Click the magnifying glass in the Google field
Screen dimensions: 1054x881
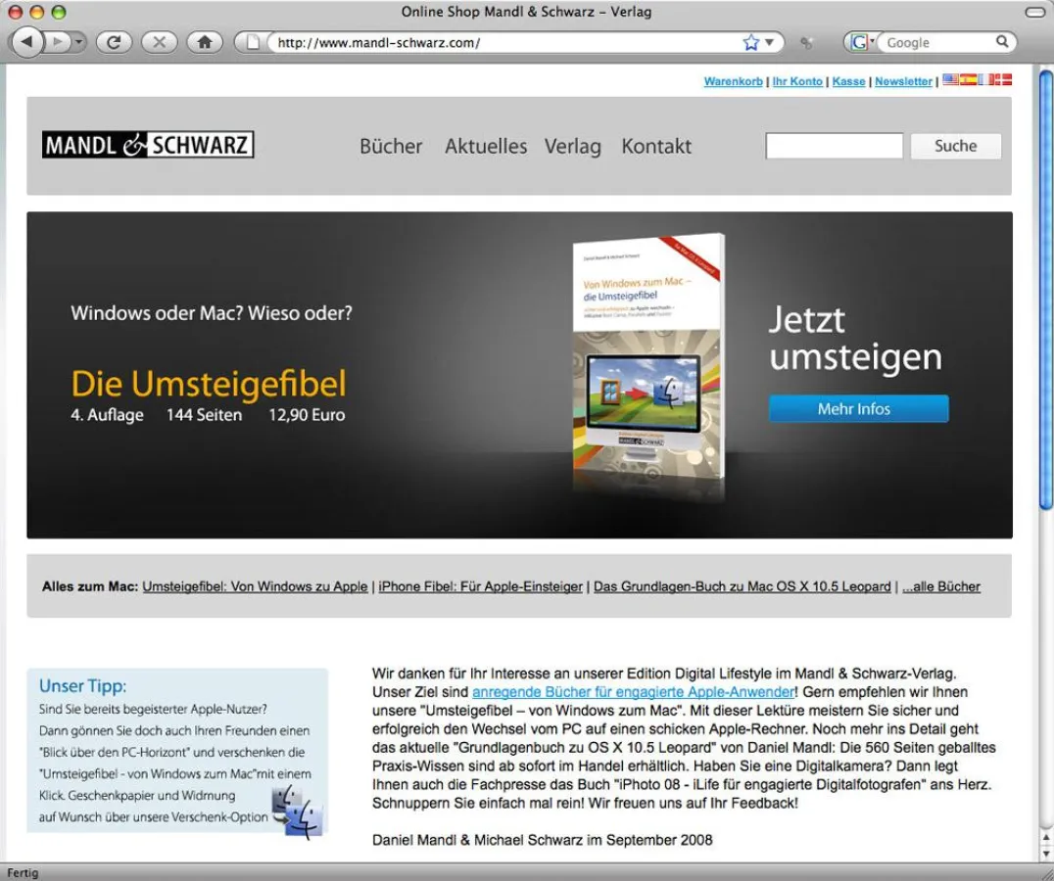[x=1002, y=42]
